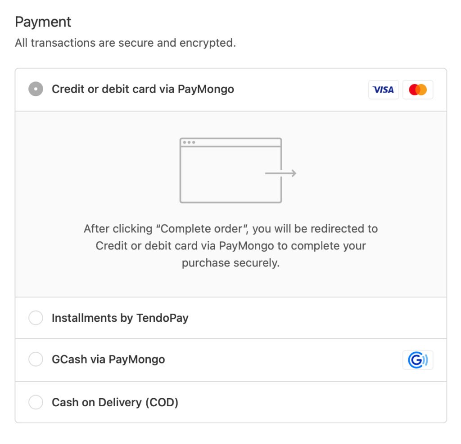Select the Credit or debit card radio button

(x=36, y=89)
